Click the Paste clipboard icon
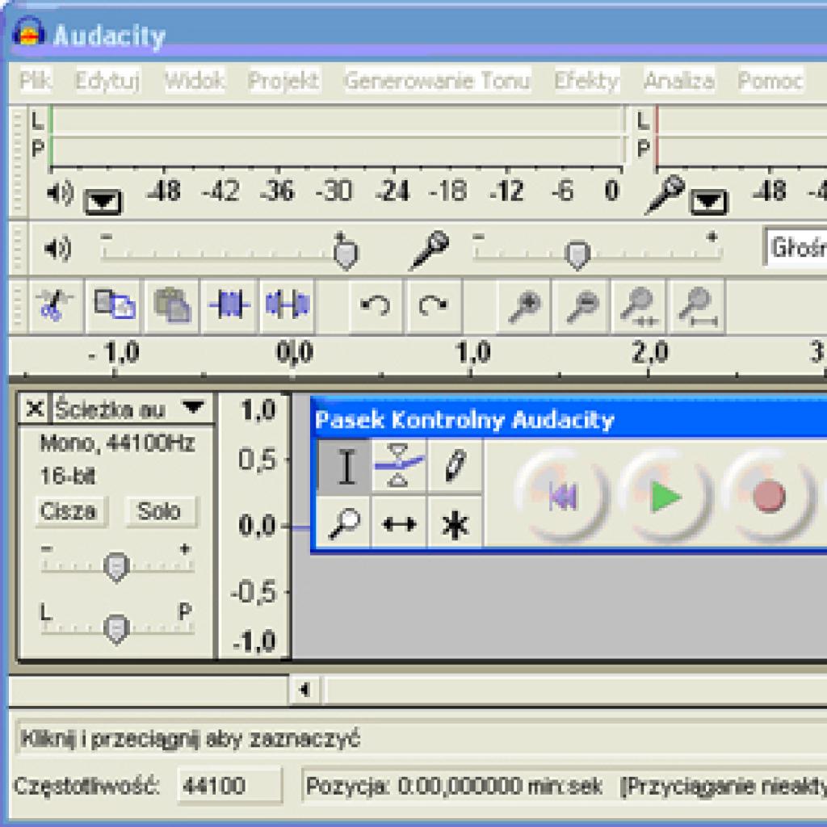Viewport: 827px width, 827px height. pos(172,306)
